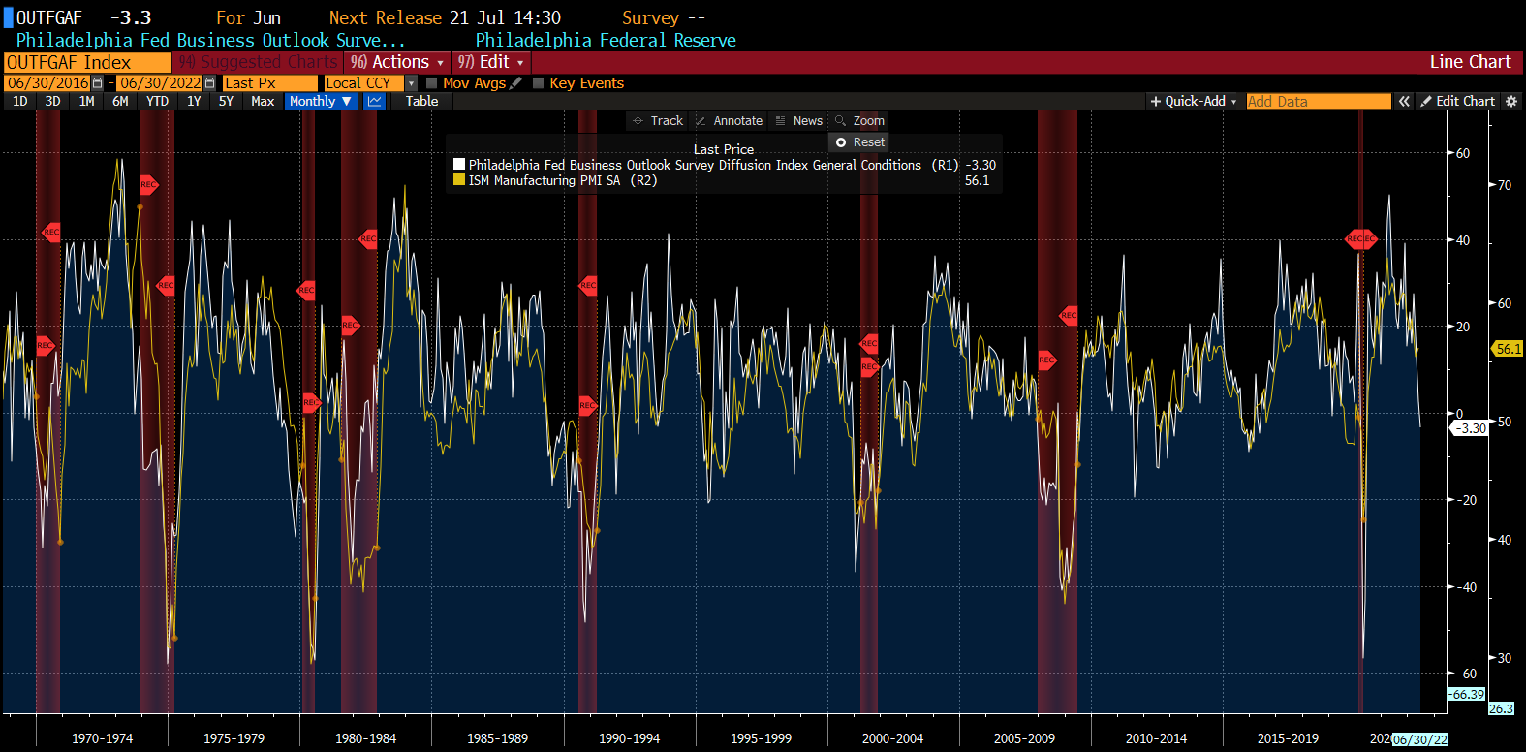1526x752 pixels.
Task: Open News overlay on chart
Action: pos(799,121)
